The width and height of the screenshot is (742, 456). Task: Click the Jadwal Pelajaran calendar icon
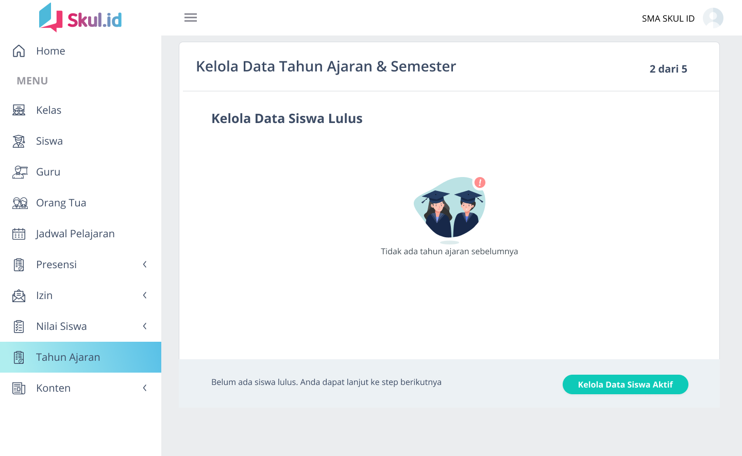click(x=19, y=234)
